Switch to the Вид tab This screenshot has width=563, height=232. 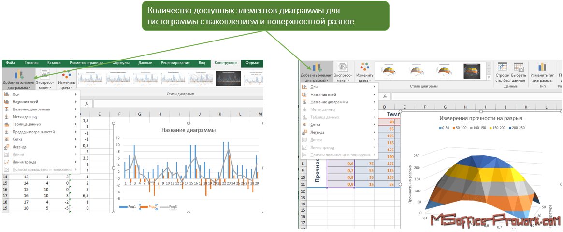[x=202, y=63]
